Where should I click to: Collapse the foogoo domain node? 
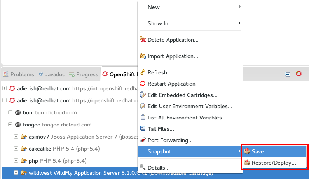pos(10,125)
